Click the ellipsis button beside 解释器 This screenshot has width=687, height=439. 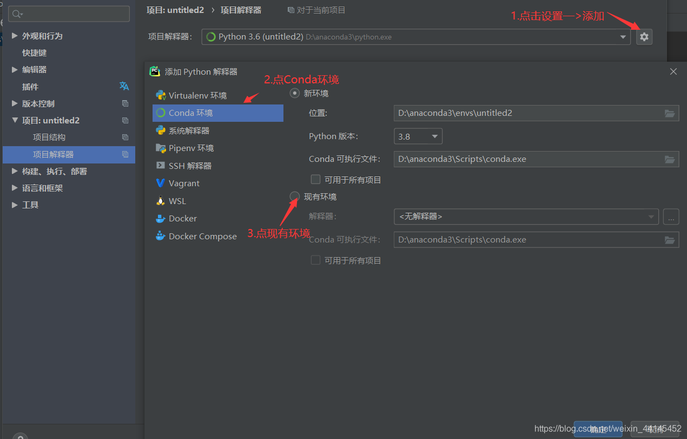671,217
